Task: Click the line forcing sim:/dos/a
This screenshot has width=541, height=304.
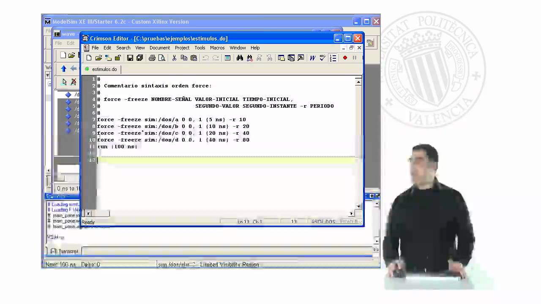Action: point(171,119)
